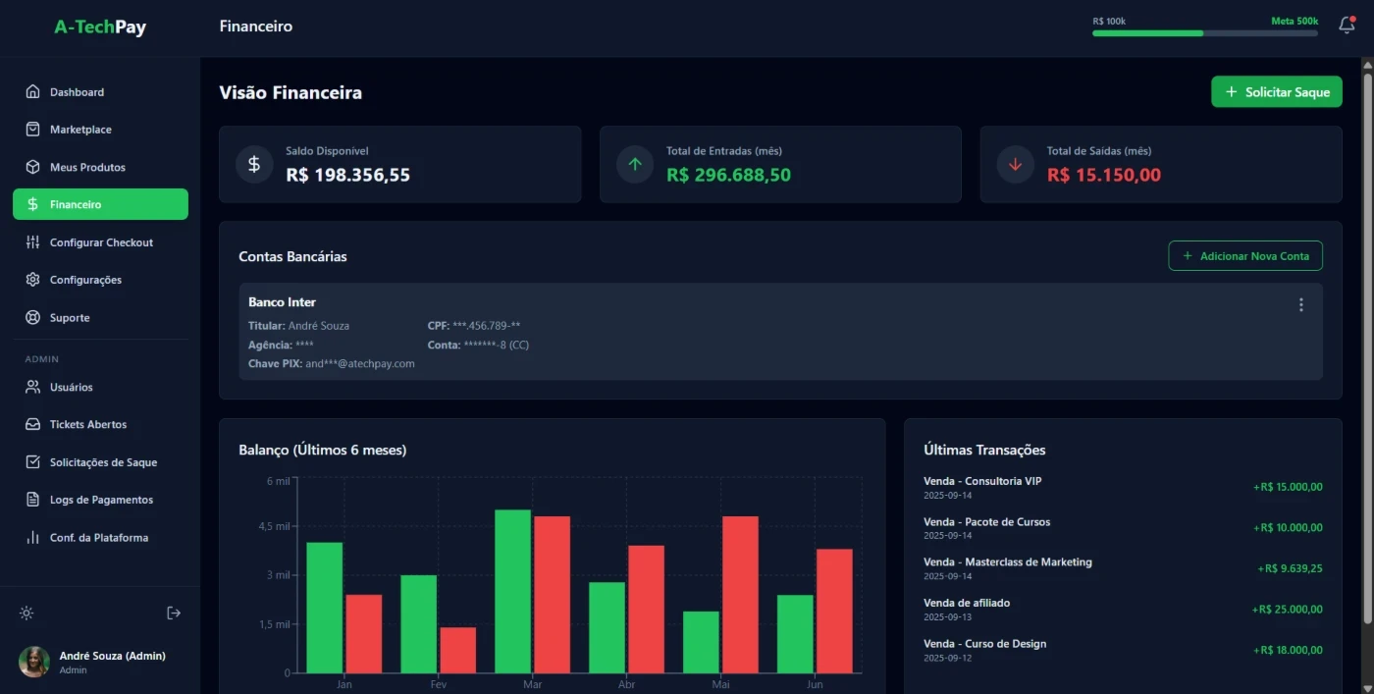Open Logs de Pagamentos admin page
This screenshot has width=1374, height=694.
pyautogui.click(x=101, y=500)
